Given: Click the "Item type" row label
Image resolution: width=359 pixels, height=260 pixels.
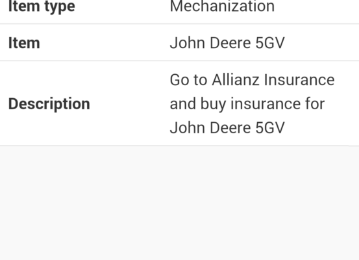Looking at the screenshot, I should click(42, 6).
